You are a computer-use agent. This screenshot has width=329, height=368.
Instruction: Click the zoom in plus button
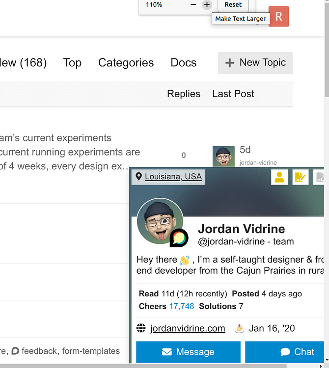(207, 5)
